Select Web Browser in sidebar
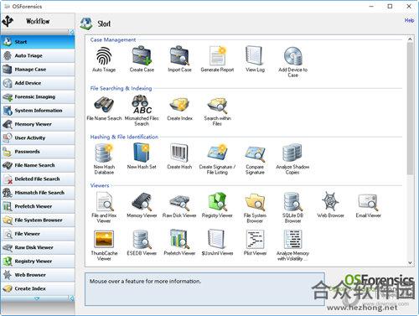419x316 pixels. pyautogui.click(x=38, y=275)
